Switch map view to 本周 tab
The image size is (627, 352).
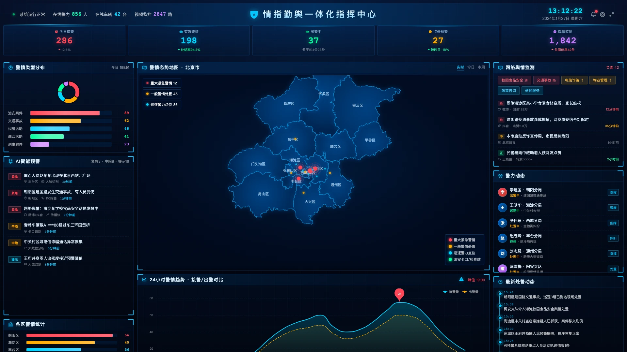[x=481, y=67]
